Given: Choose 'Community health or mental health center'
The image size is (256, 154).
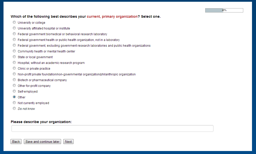Looking at the screenshot, I should pos(14,51).
